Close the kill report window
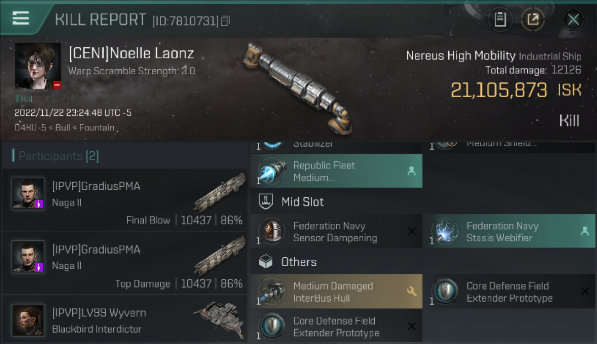Image resolution: width=597 pixels, height=344 pixels. coord(573,20)
